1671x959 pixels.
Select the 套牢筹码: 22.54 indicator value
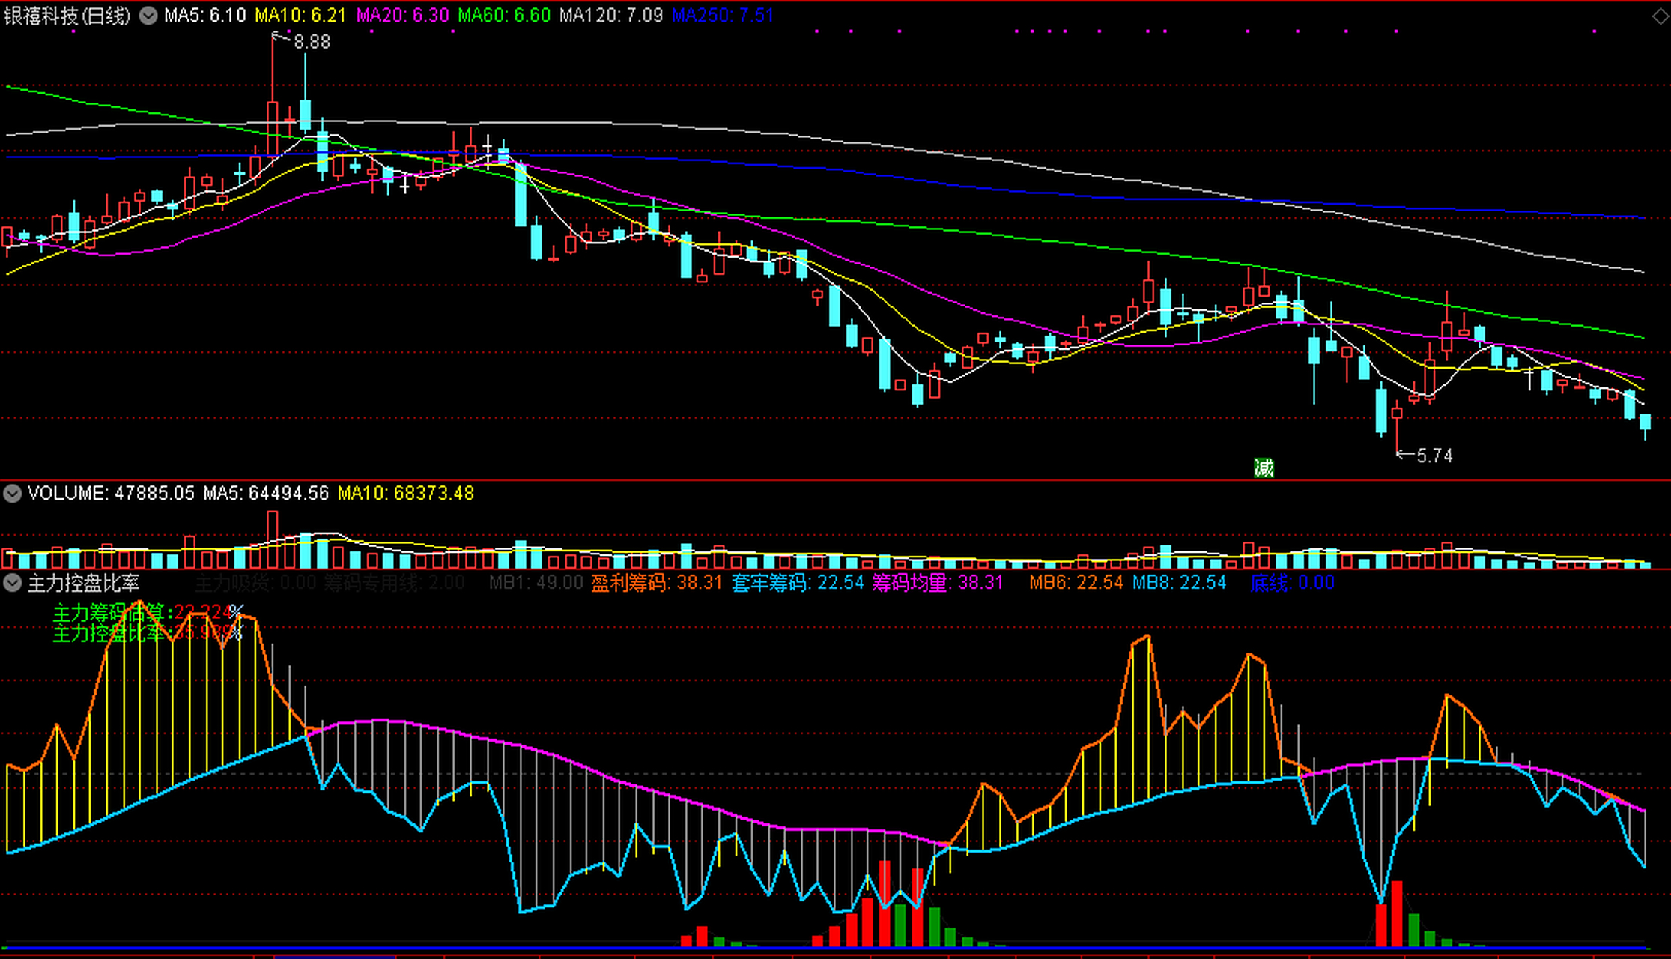click(797, 583)
